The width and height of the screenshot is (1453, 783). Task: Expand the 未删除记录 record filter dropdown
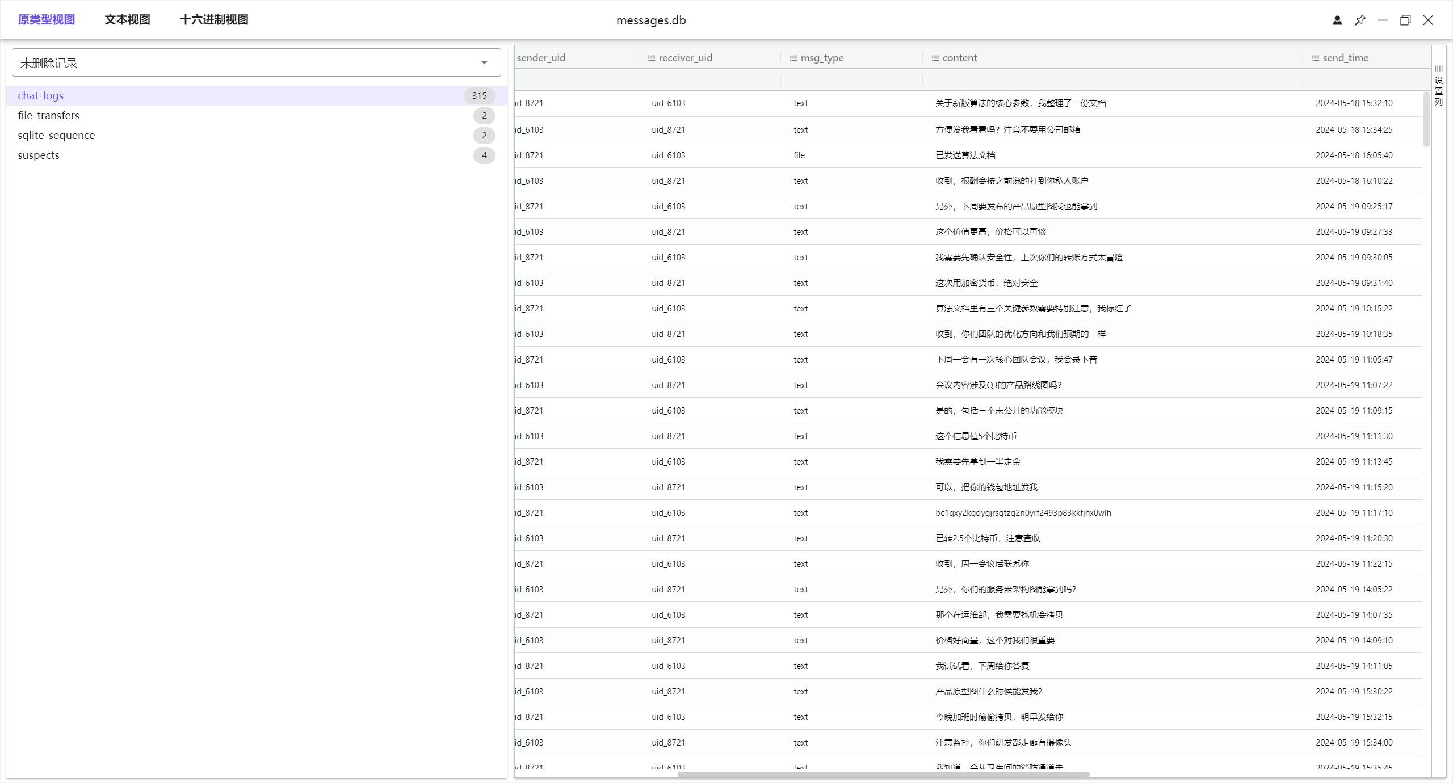point(484,62)
